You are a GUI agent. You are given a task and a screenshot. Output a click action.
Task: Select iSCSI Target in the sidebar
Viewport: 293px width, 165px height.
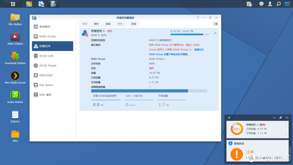(53, 66)
